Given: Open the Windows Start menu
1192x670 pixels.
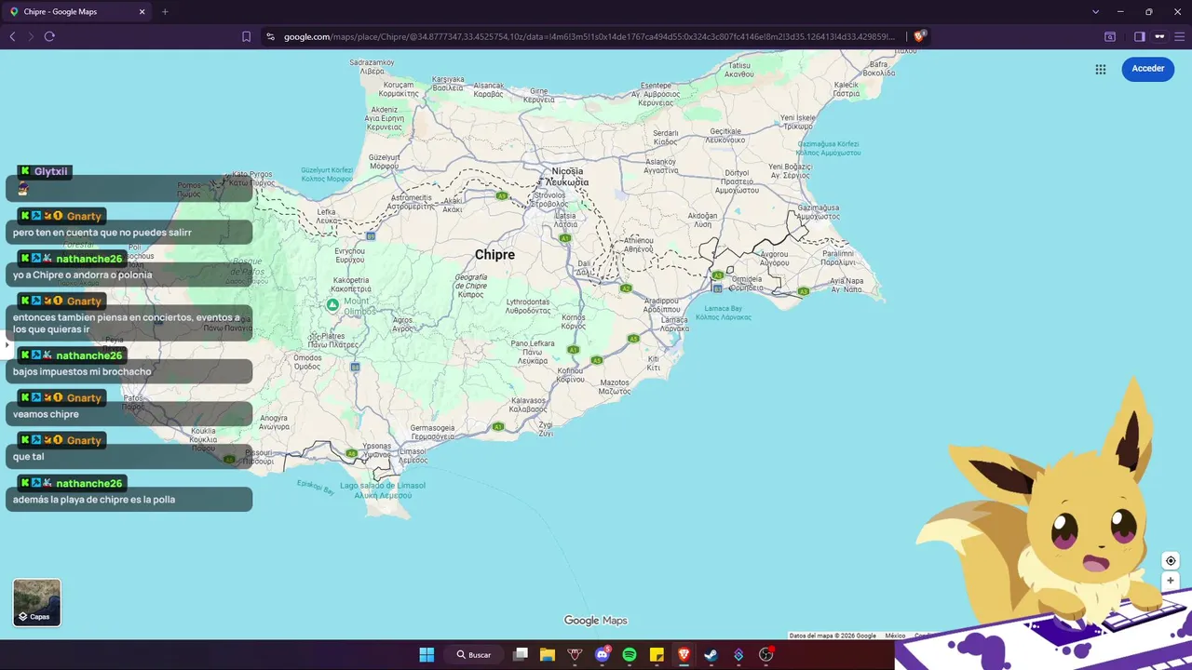Looking at the screenshot, I should pos(427,654).
